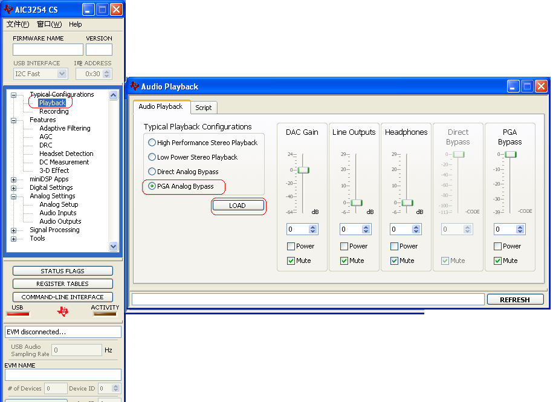Enable DAC Gain Power checkbox
This screenshot has width=553, height=402.
[x=291, y=246]
